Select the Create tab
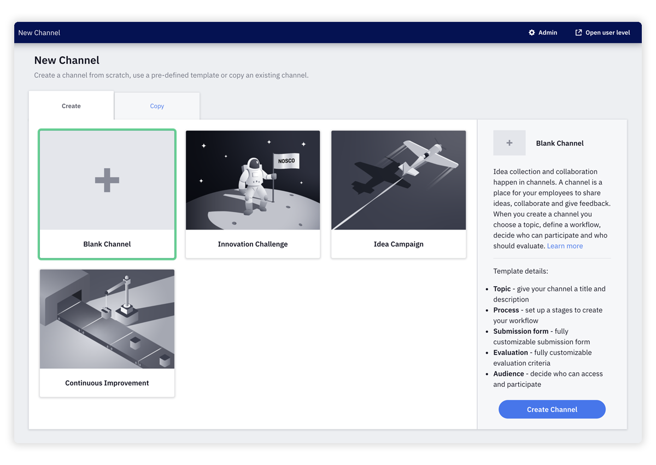Screen dimensions: 656x465 [x=71, y=106]
